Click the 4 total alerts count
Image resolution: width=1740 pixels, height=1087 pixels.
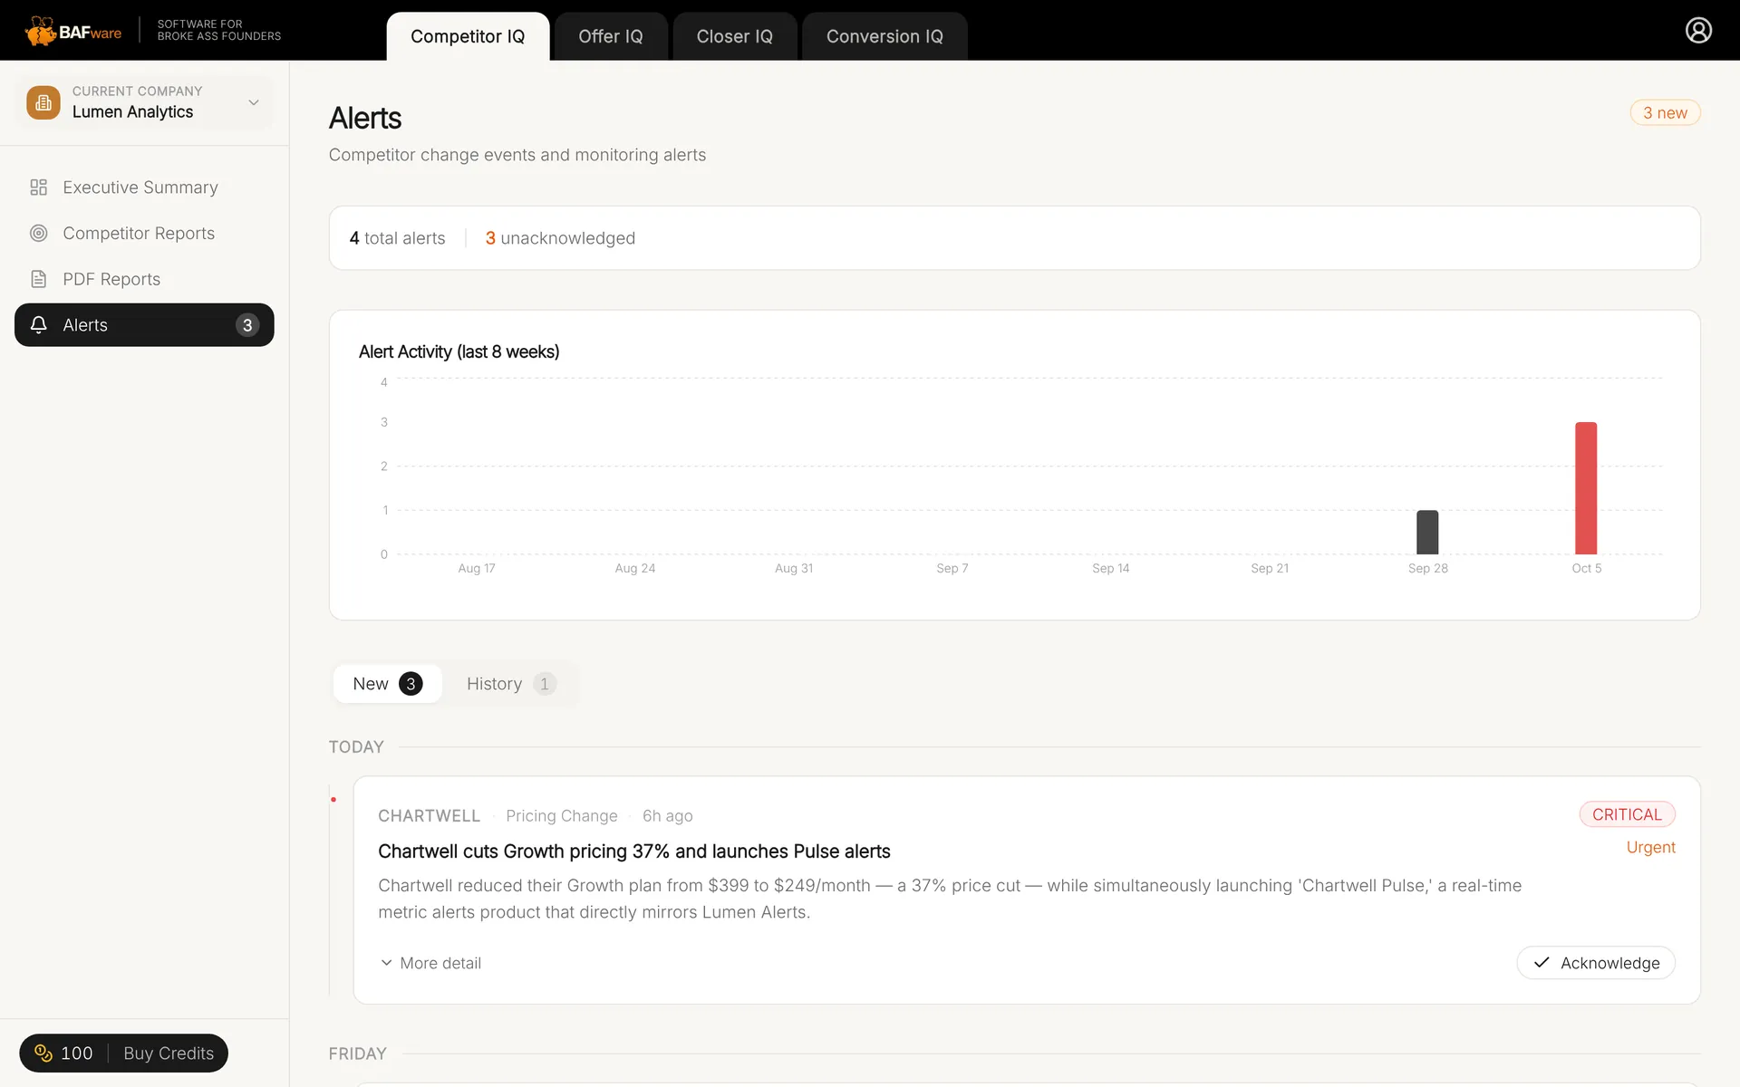[x=398, y=238]
